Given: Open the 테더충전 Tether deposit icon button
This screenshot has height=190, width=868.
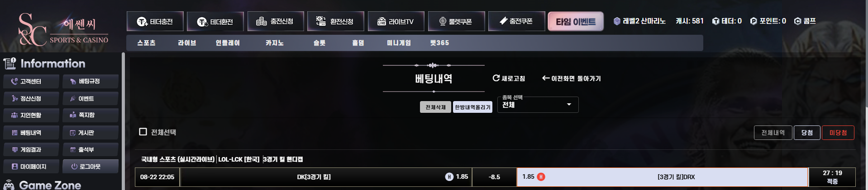Looking at the screenshot, I should tap(155, 21).
